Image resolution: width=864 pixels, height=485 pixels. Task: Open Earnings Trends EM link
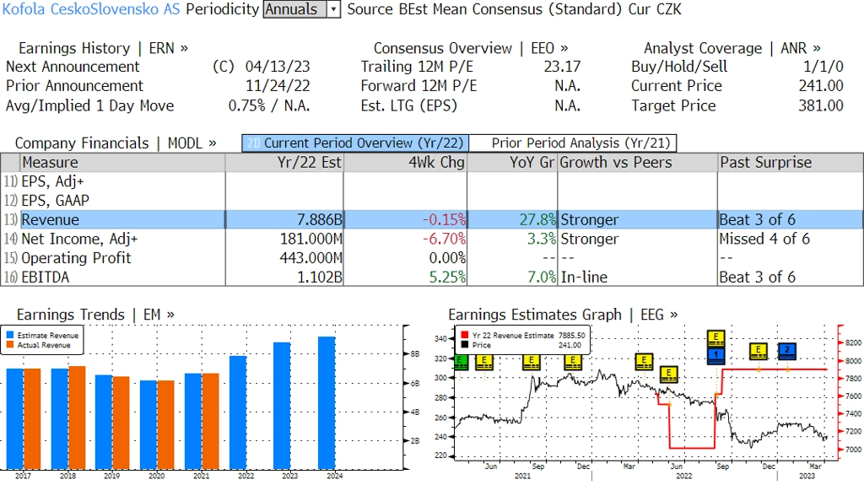(x=95, y=315)
